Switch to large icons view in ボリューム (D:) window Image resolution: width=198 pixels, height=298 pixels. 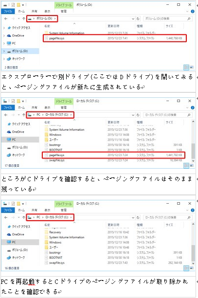192,67
